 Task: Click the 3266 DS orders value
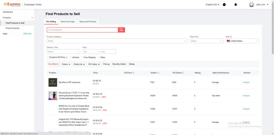[x=174, y=82]
